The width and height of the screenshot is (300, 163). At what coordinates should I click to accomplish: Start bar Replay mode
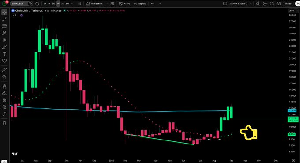[140, 4]
